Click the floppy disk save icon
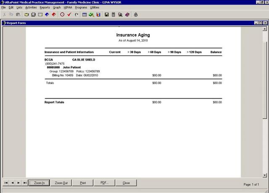 tap(106, 15)
